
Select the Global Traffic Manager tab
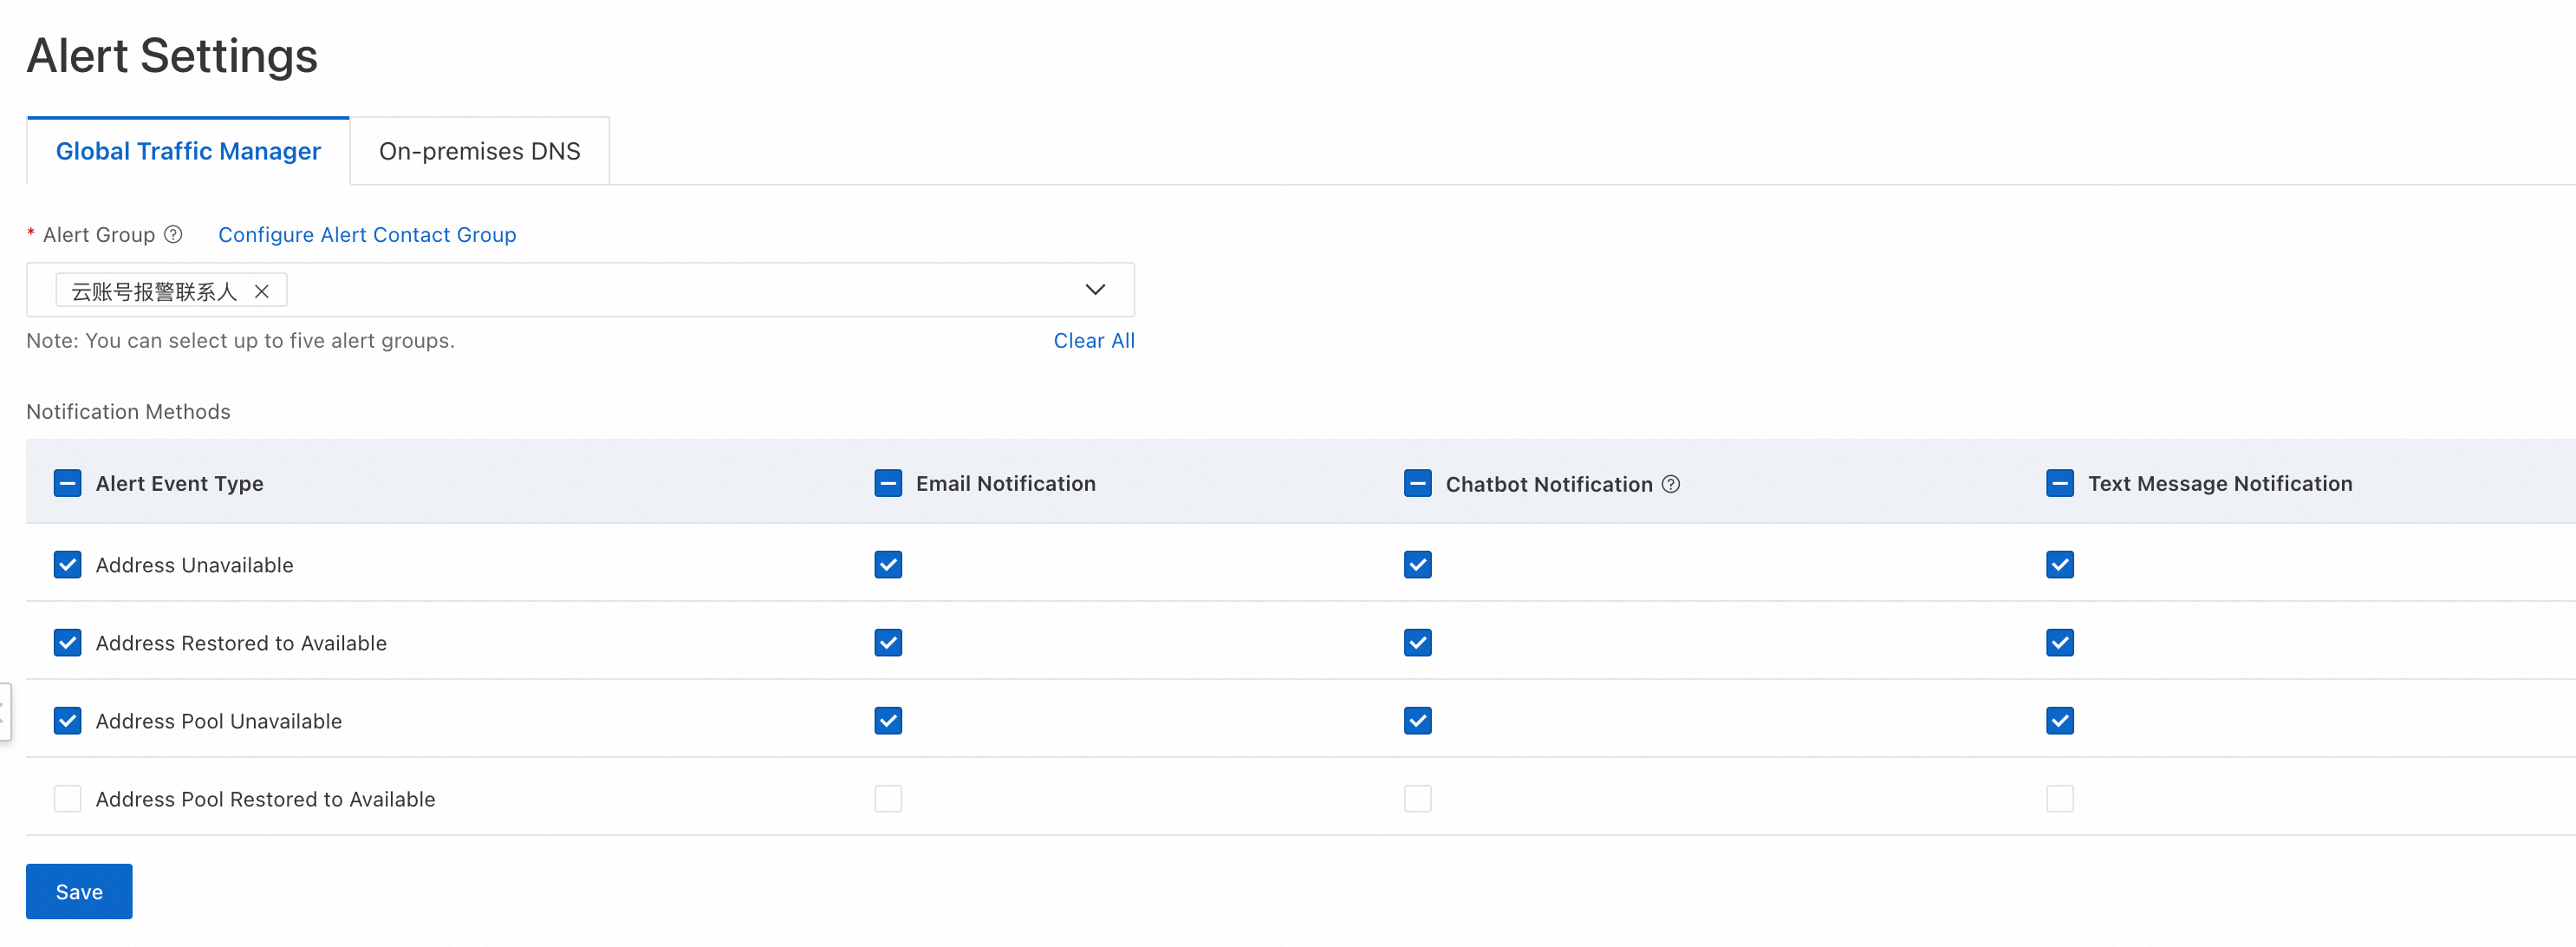pos(188,151)
